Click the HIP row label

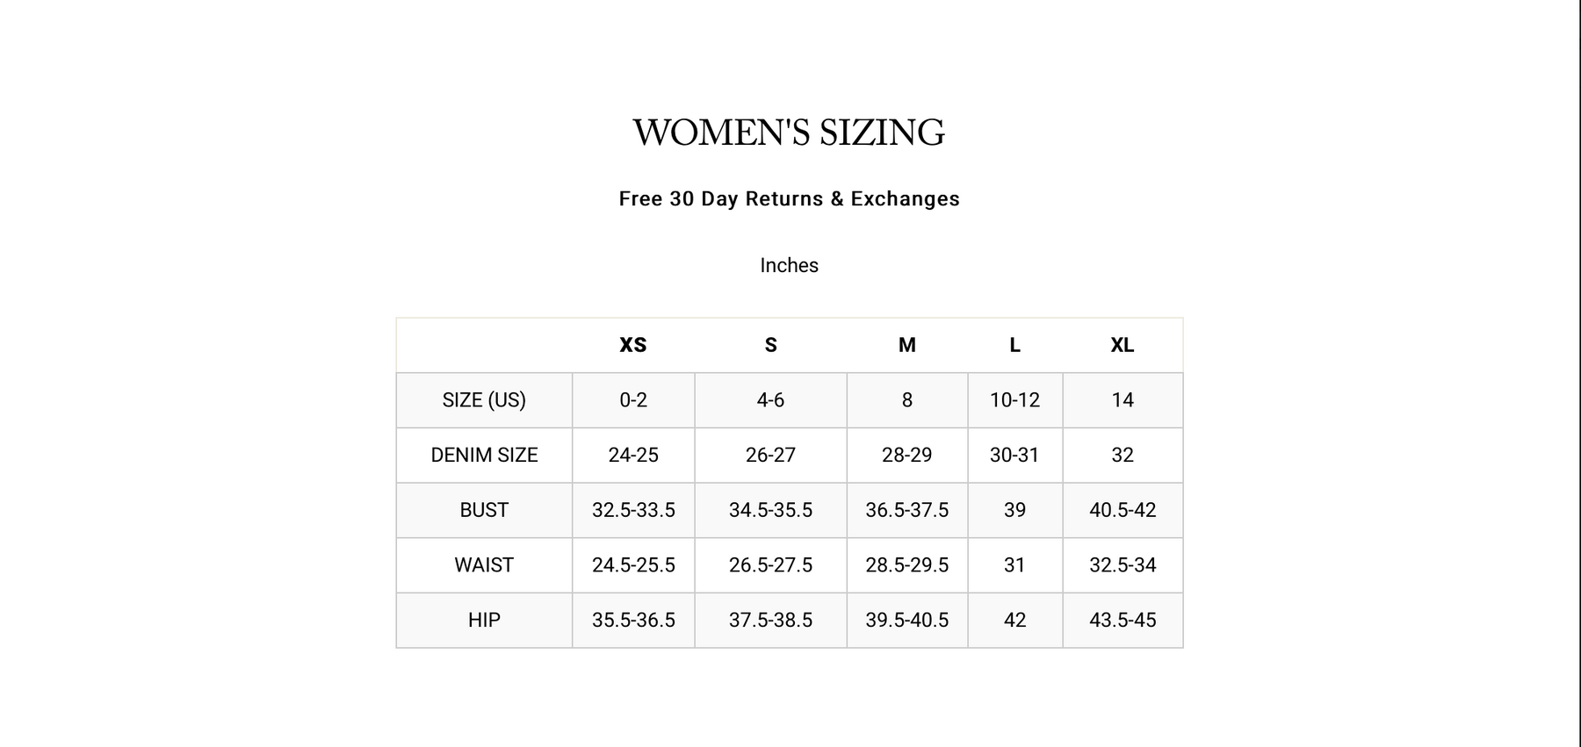point(484,620)
